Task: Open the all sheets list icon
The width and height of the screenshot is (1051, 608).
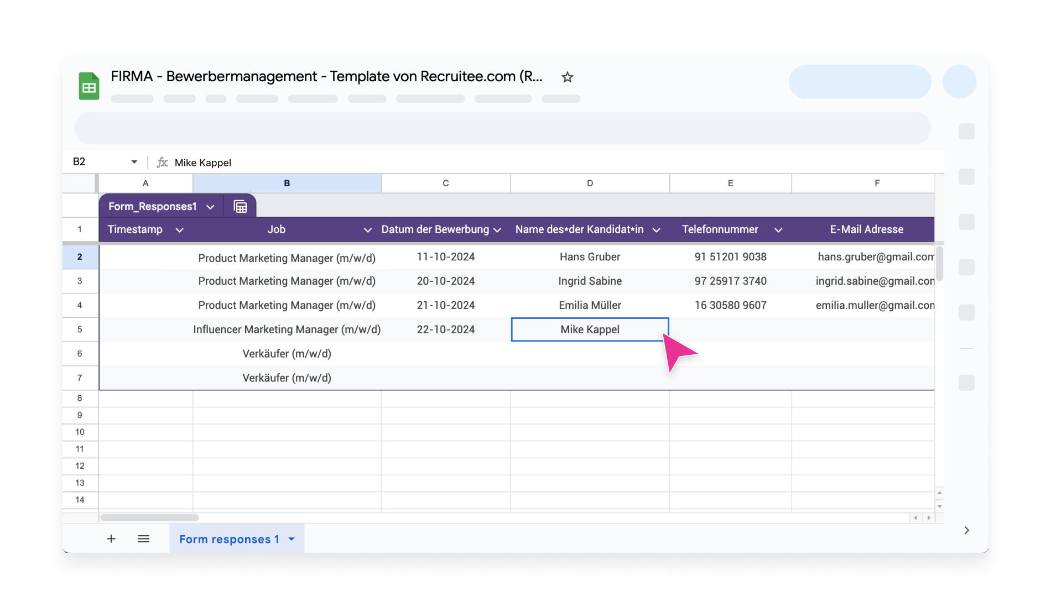Action: pos(143,538)
